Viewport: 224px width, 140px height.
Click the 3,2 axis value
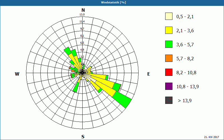point(82,57)
